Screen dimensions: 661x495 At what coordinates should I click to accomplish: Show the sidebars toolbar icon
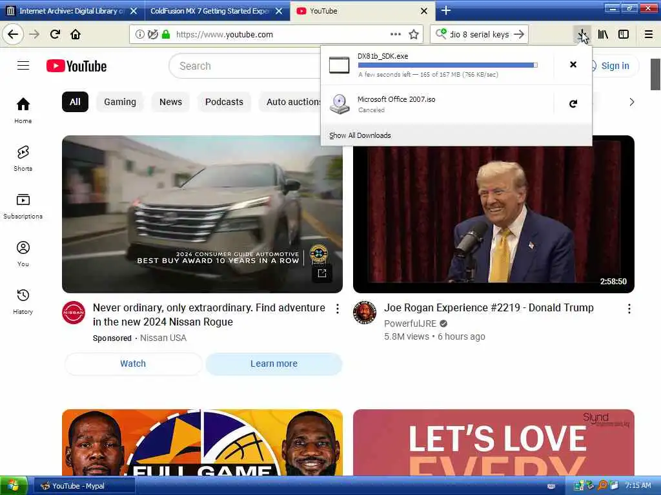pyautogui.click(x=624, y=35)
